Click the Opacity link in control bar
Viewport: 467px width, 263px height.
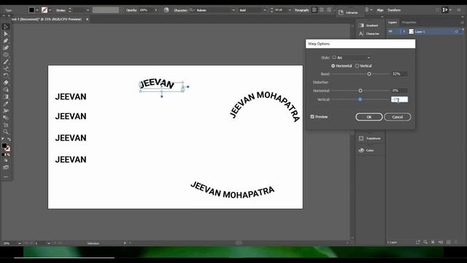click(x=131, y=9)
